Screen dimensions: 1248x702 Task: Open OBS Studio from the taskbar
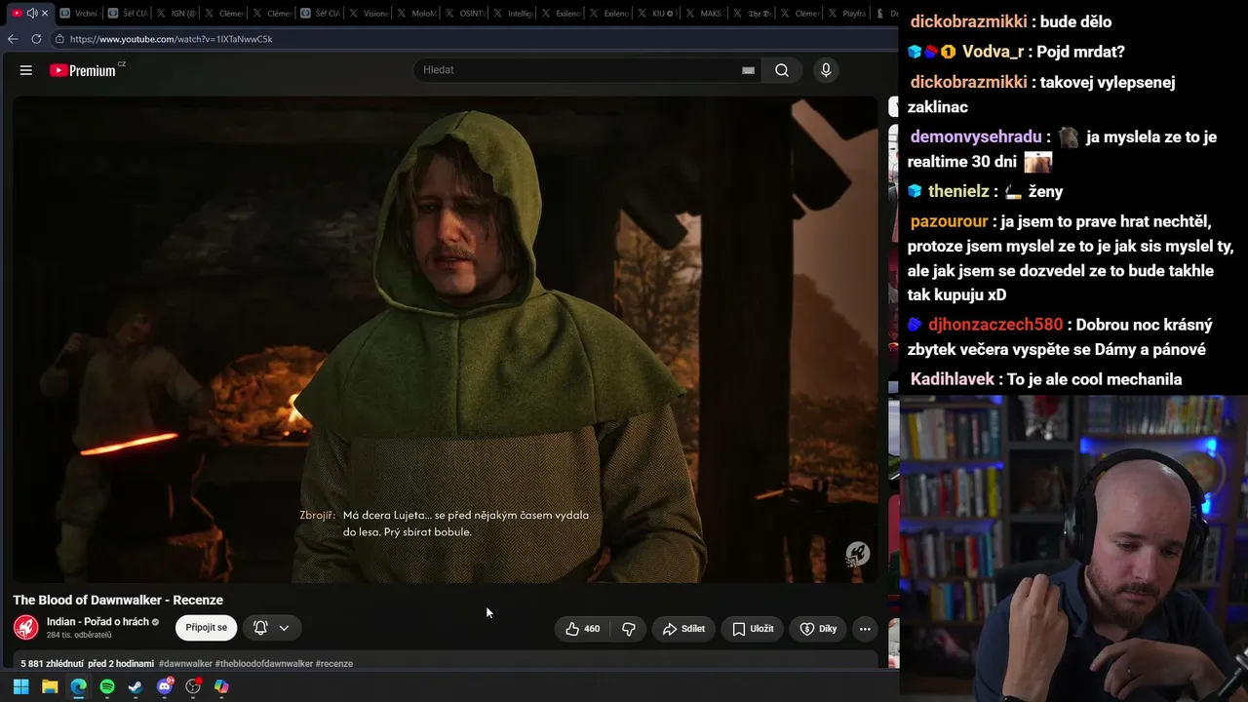pyautogui.click(x=193, y=686)
